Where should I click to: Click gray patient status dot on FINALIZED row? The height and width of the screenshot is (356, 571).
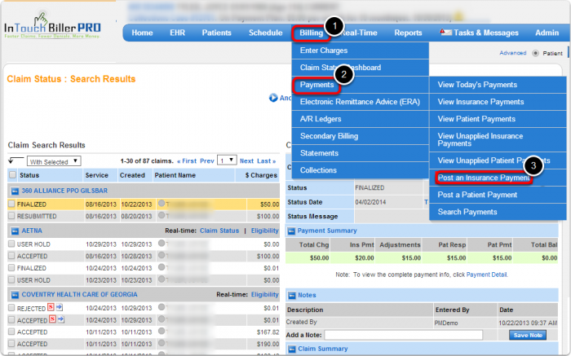(164, 204)
